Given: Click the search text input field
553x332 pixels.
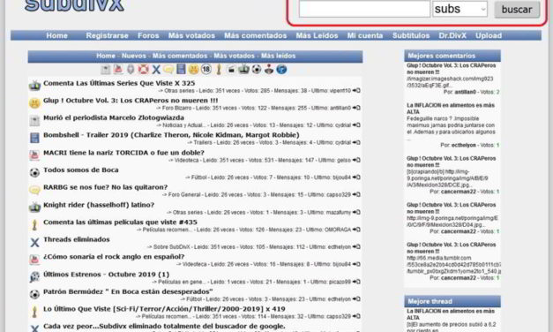Looking at the screenshot, I should coord(364,9).
